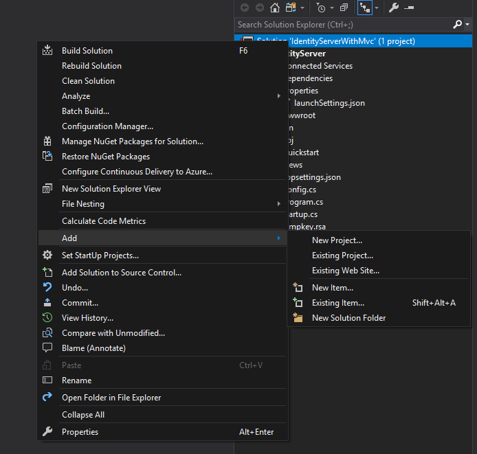
Task: Click the Manage NuGet Packages gift icon
Action: (47, 141)
